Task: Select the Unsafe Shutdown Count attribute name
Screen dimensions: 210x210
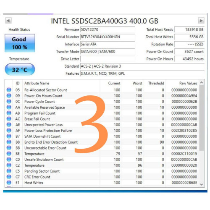Action: 44,160
